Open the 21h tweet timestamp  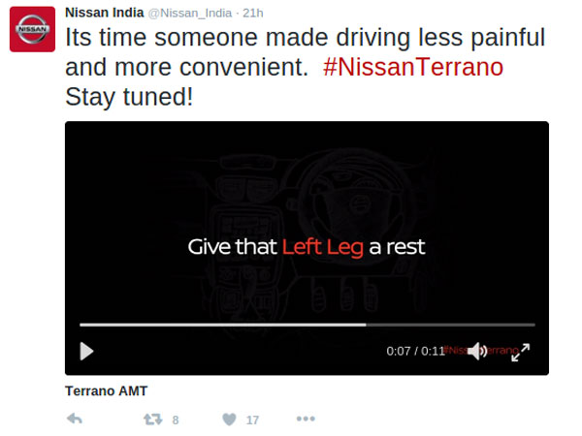coord(253,13)
